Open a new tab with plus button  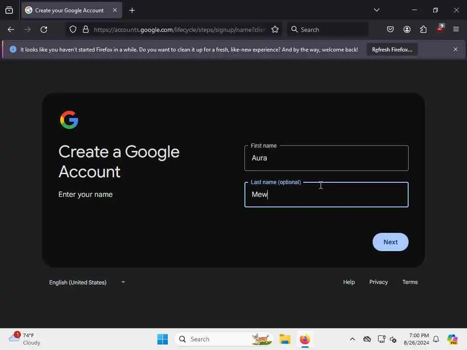click(132, 10)
